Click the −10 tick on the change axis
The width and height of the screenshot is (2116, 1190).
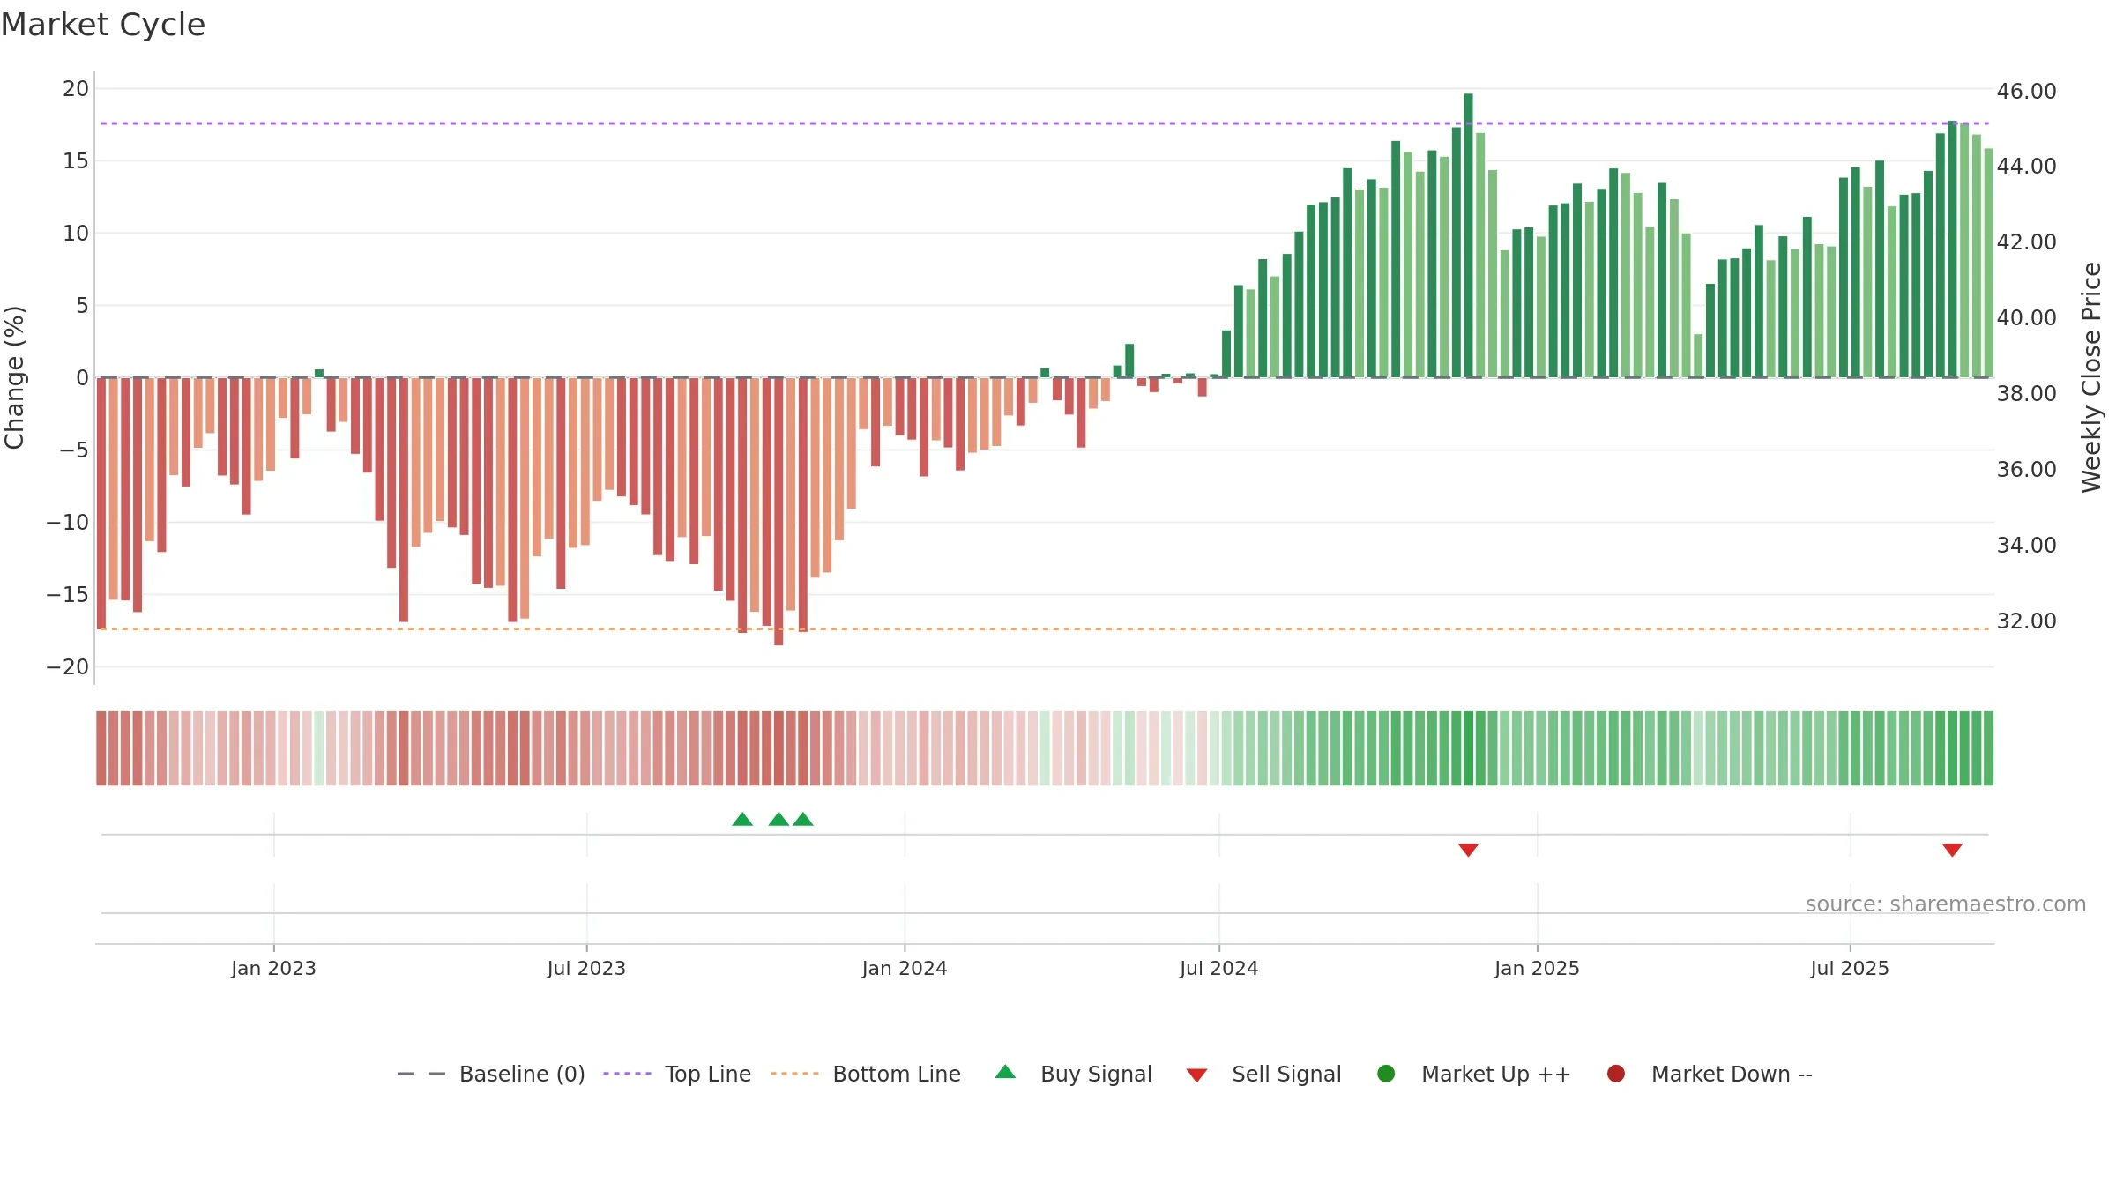coord(68,523)
